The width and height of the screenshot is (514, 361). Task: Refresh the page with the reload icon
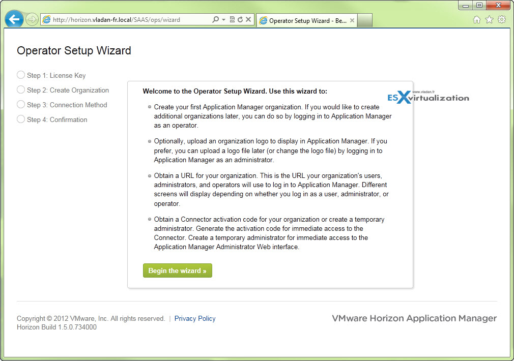[x=240, y=20]
